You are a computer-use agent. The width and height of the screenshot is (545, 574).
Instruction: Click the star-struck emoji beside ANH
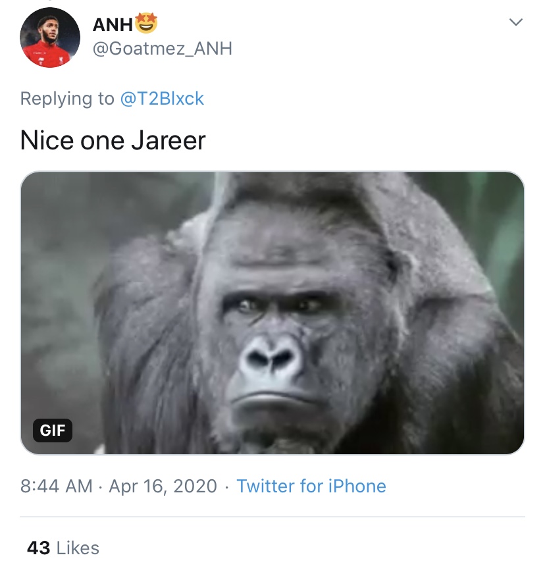pos(146,23)
